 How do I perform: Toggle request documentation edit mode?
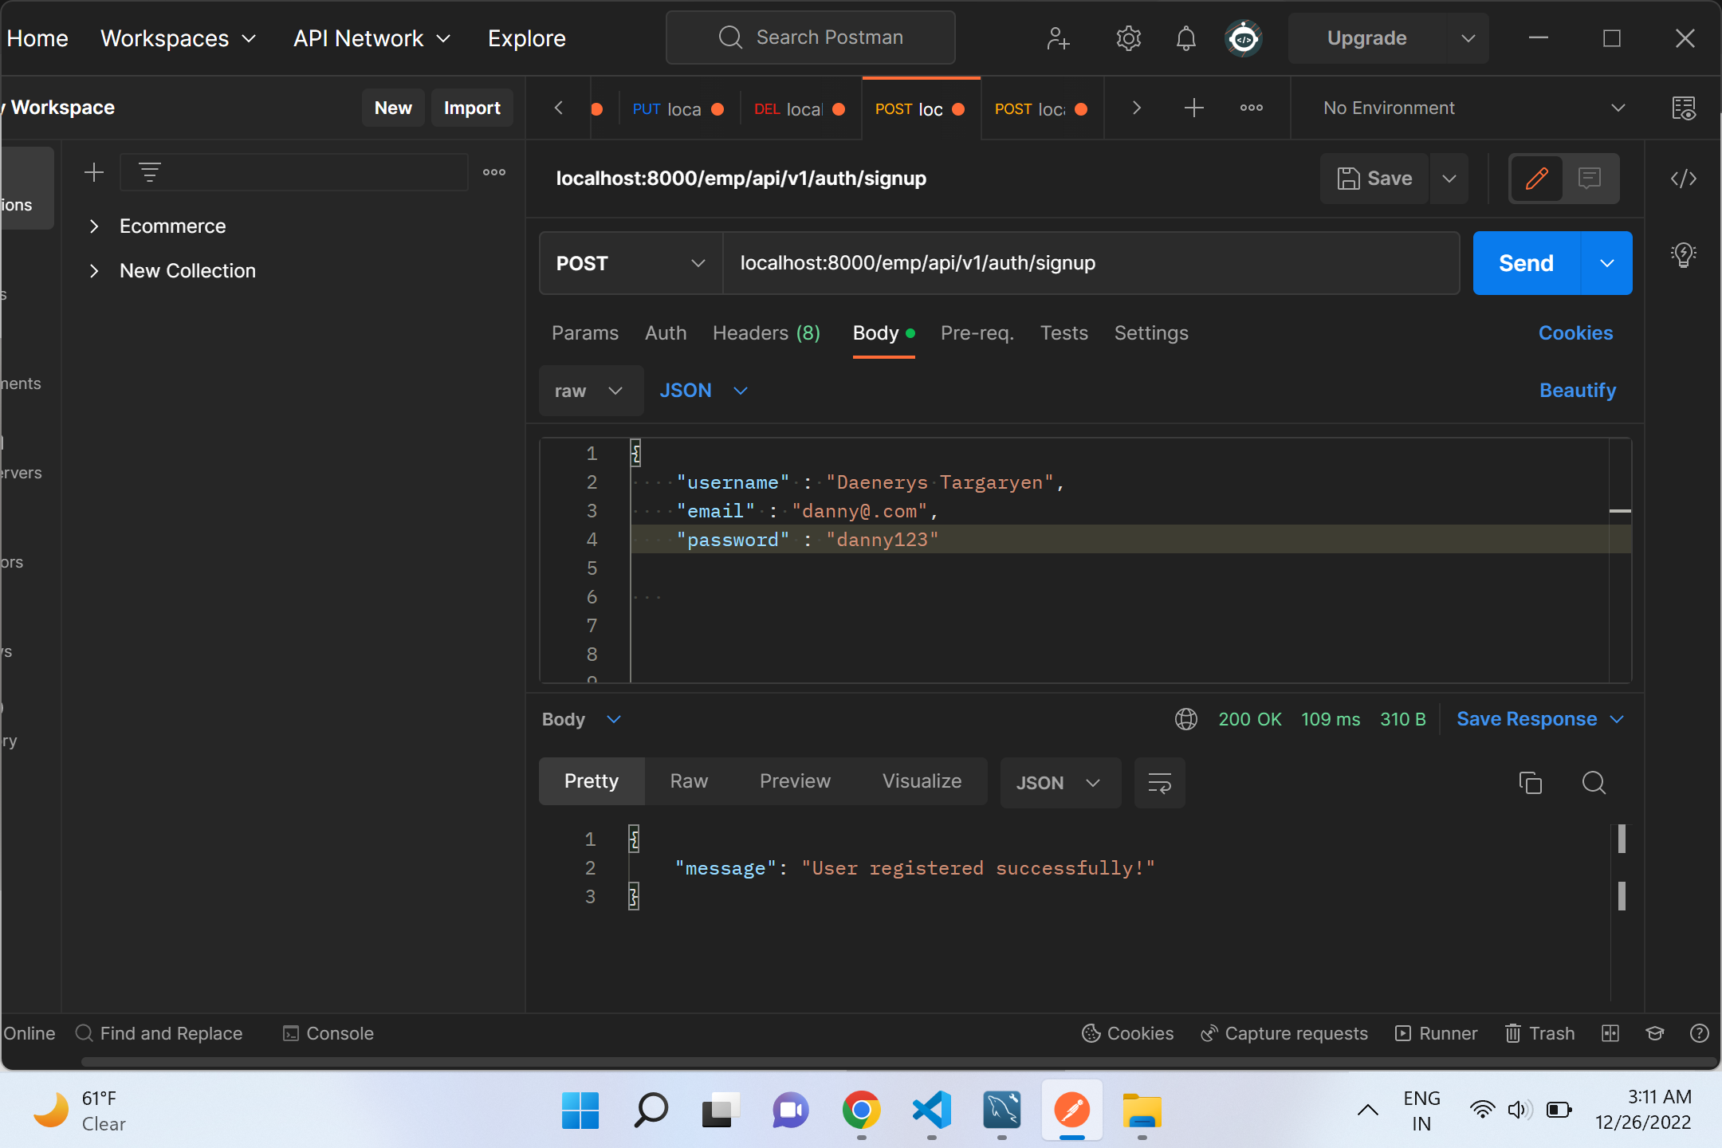[1535, 179]
